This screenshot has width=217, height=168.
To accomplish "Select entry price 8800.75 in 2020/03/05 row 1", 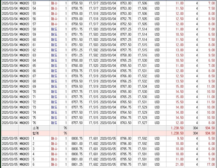I will coord(77,138).
